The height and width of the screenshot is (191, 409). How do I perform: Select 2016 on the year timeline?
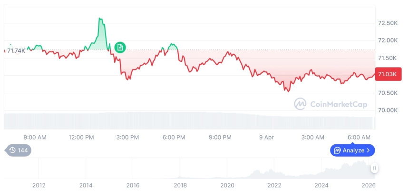tap(133, 185)
